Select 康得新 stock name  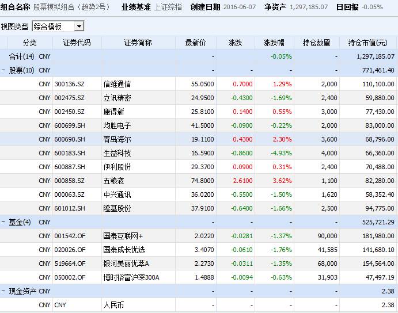click(x=113, y=112)
